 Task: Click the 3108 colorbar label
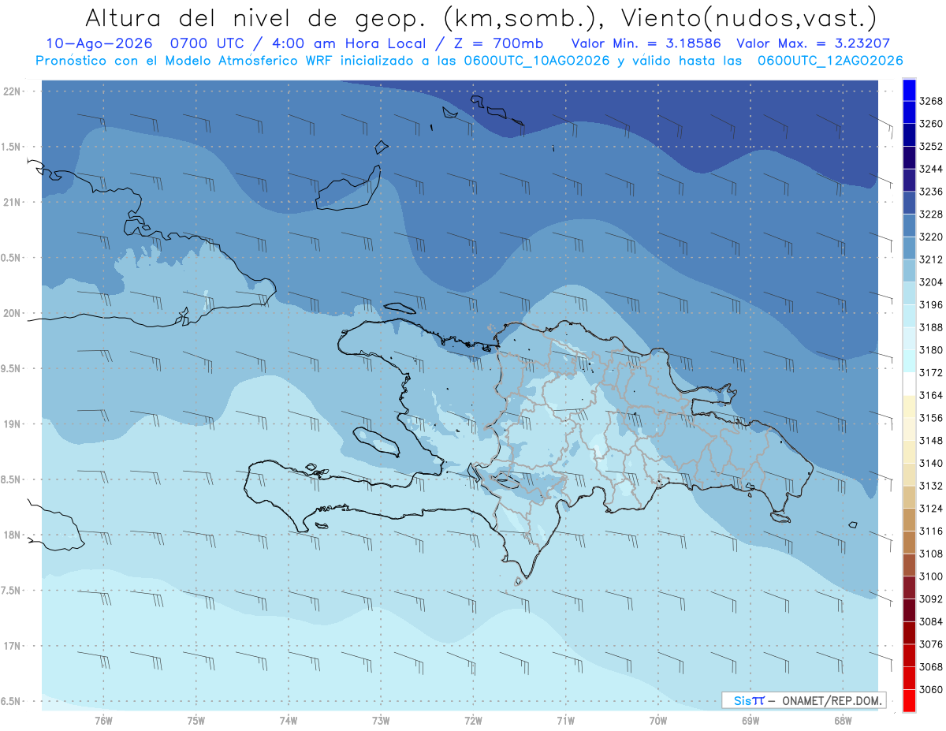click(931, 554)
